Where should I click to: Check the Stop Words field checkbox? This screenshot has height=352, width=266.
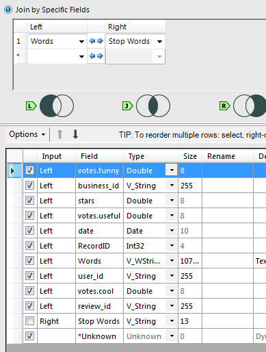pos(30,321)
